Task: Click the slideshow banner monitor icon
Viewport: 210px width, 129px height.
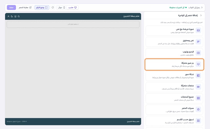Action: click(198, 64)
